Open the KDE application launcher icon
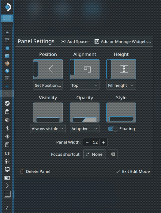161x213 pixels. coord(8,7)
